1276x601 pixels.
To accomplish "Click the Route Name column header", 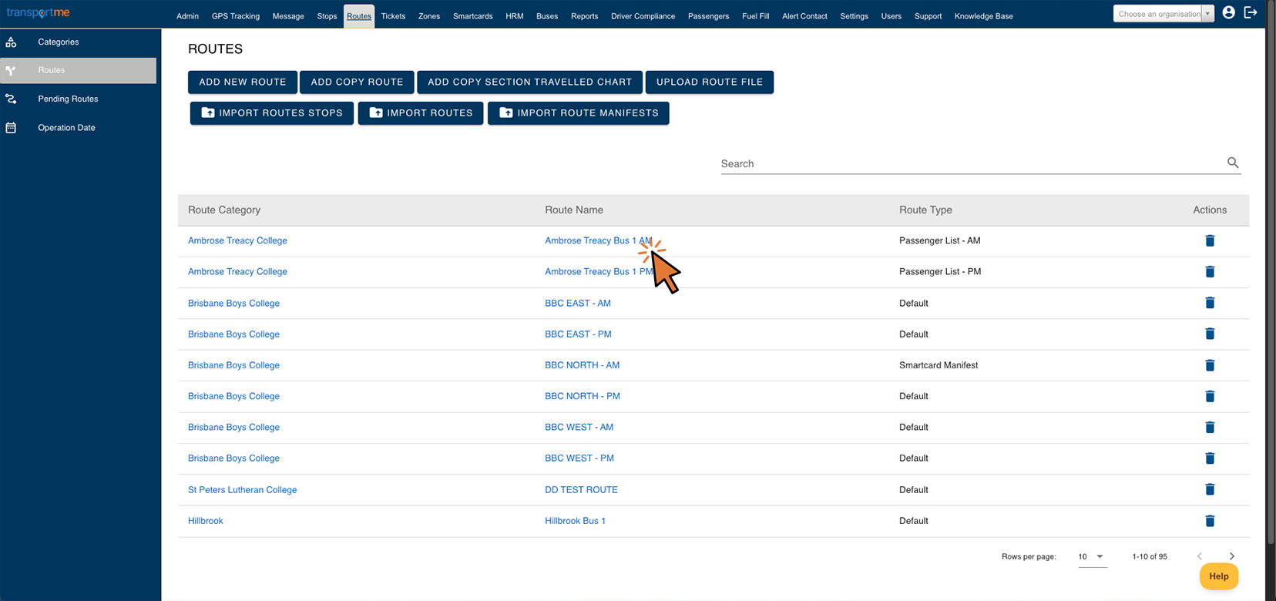I will (x=574, y=210).
